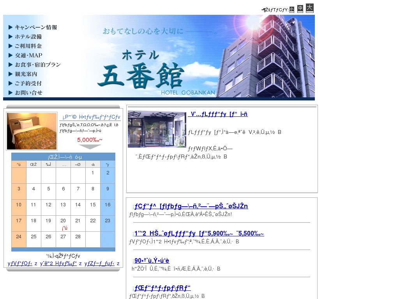
Task: Select the large 大 font size icon
Action: click(309, 8)
